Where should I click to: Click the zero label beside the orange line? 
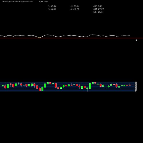point(137,40)
